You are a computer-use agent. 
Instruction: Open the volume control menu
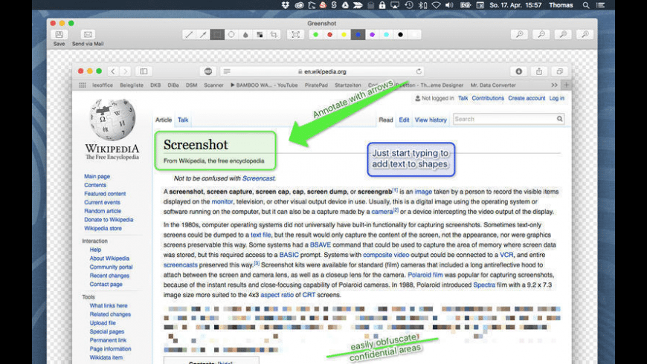pos(449,5)
